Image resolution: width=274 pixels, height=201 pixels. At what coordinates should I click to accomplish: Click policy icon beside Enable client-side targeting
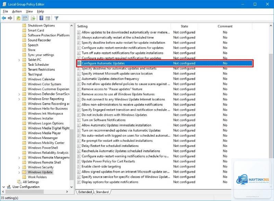coord(79,166)
